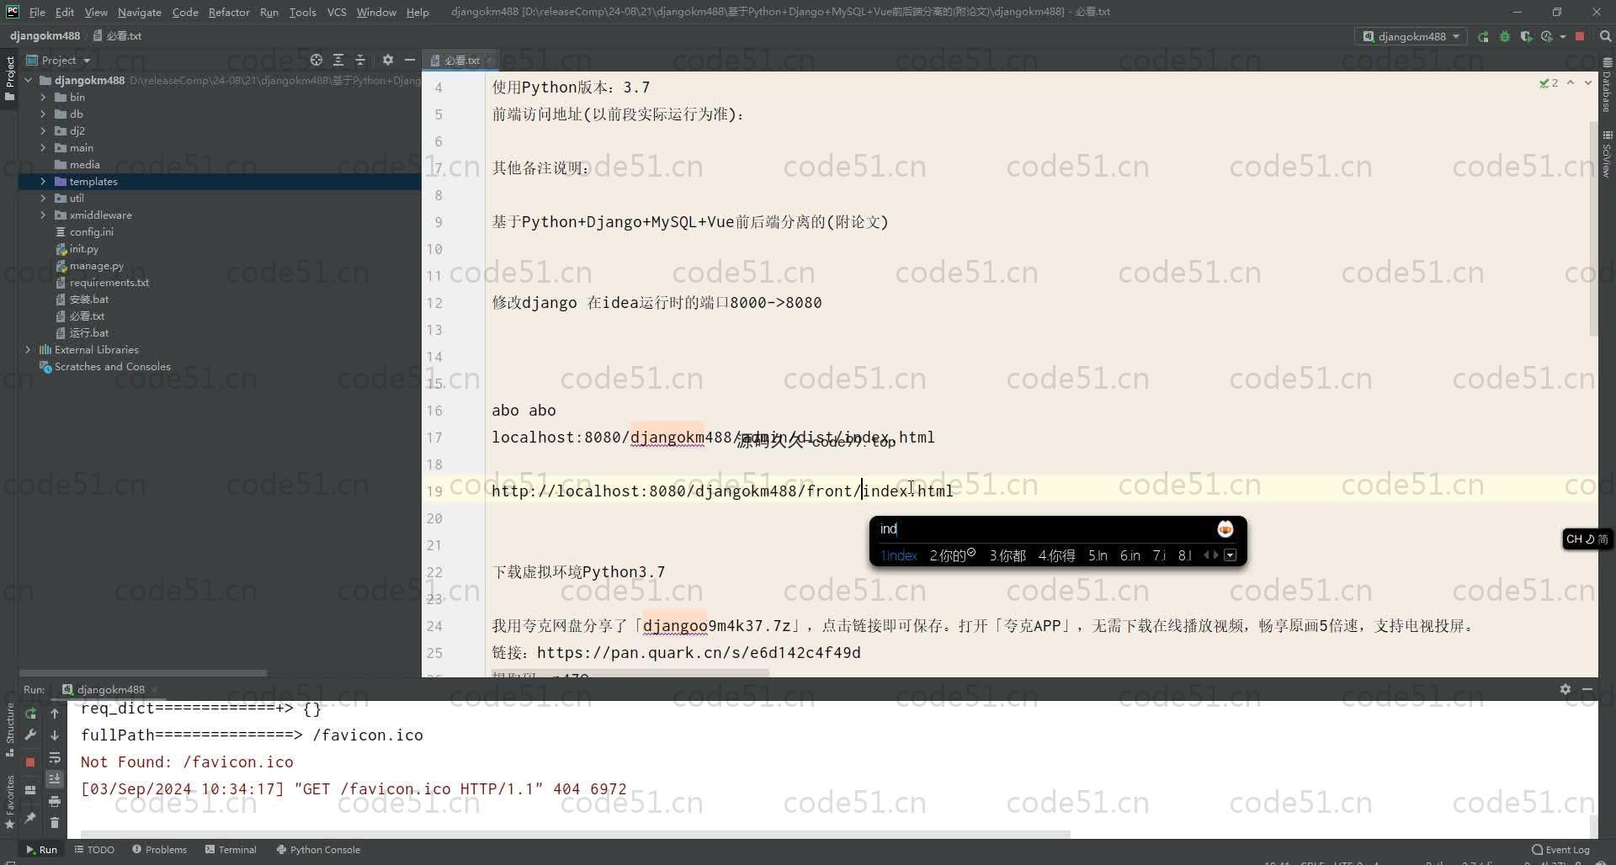Expand the templates folder
Viewport: 1616px width, 865px height.
(x=43, y=181)
